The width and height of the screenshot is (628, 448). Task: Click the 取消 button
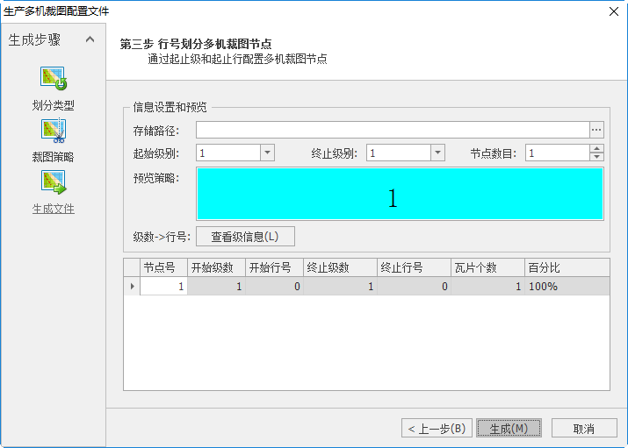(x=583, y=428)
